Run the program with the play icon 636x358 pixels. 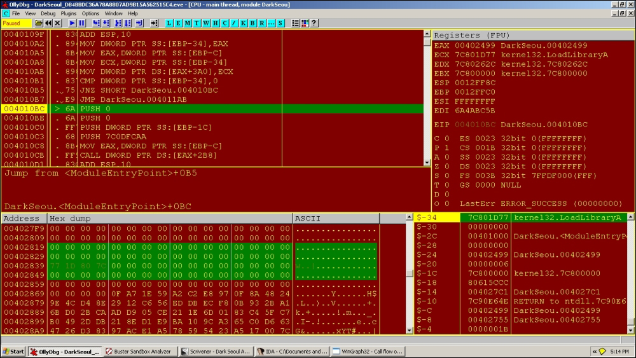pos(73,23)
